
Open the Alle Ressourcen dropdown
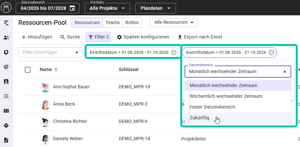point(174,22)
